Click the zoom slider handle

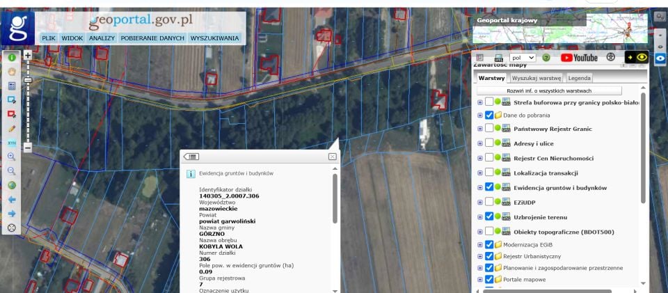point(28,80)
